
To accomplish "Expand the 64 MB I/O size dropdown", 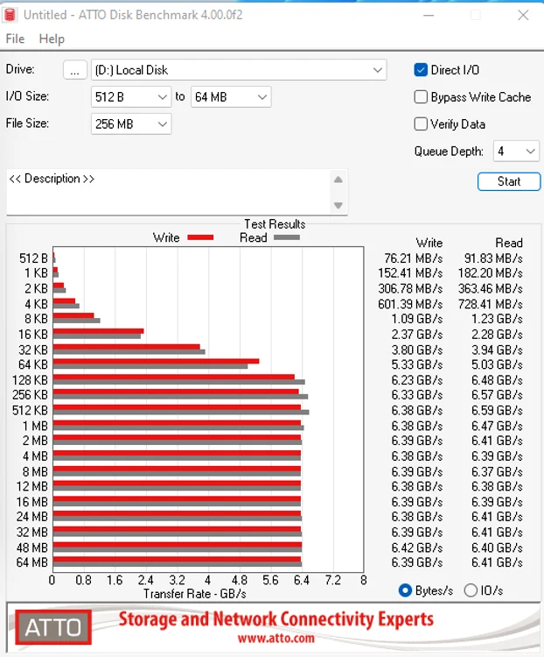I will [231, 97].
